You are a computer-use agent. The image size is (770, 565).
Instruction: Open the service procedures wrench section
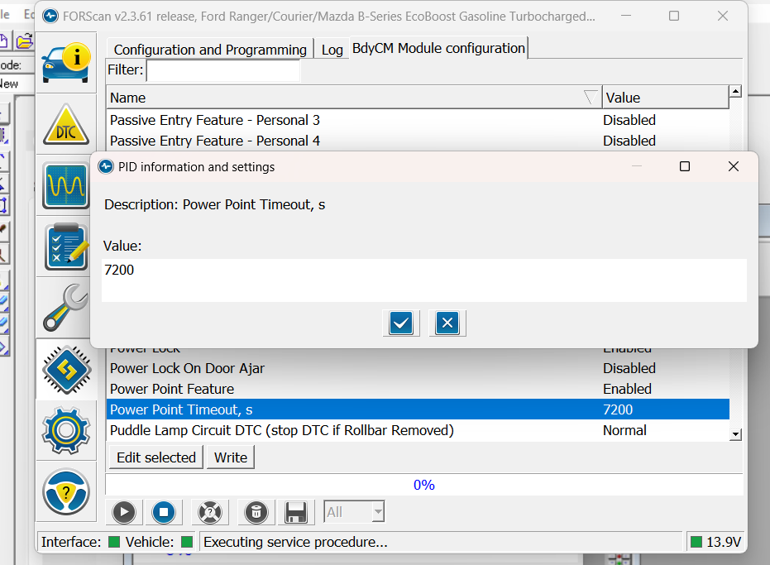[66, 308]
